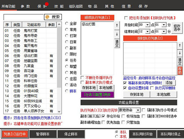Open the 组队组团 tab

click(x=76, y=7)
